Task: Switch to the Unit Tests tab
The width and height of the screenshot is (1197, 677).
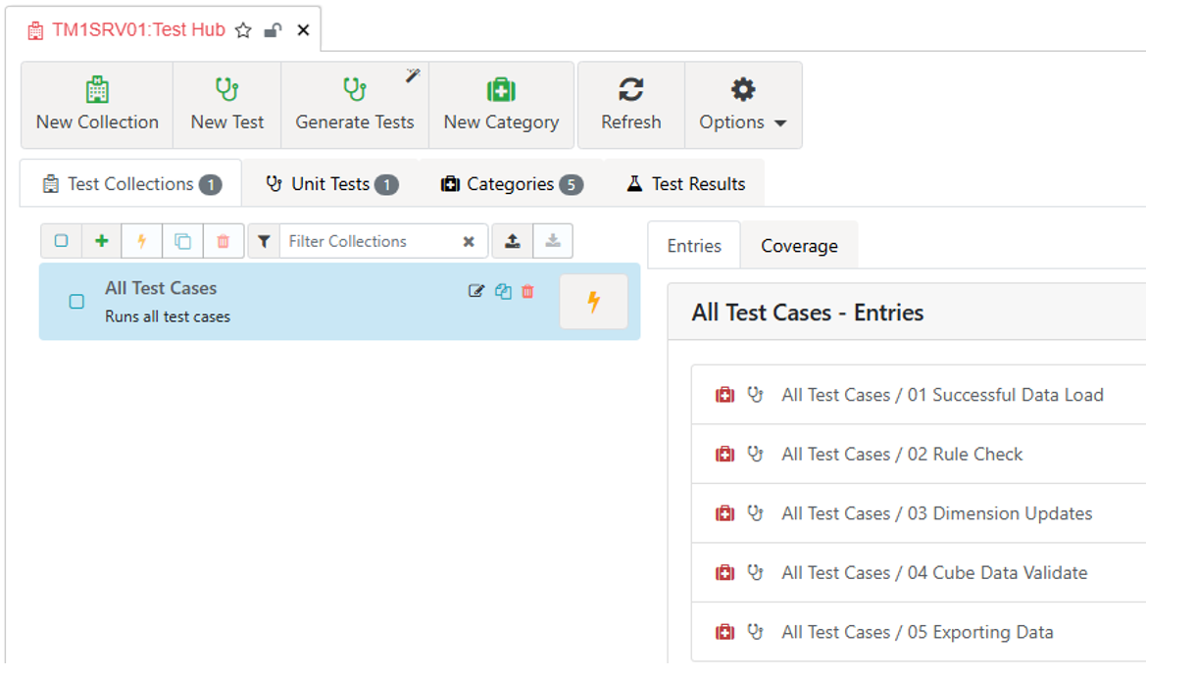Action: coord(330,184)
